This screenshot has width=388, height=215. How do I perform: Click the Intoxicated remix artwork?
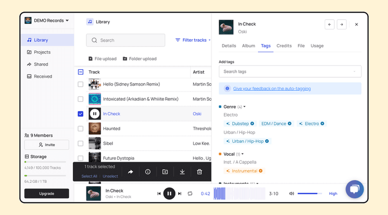[94, 99]
